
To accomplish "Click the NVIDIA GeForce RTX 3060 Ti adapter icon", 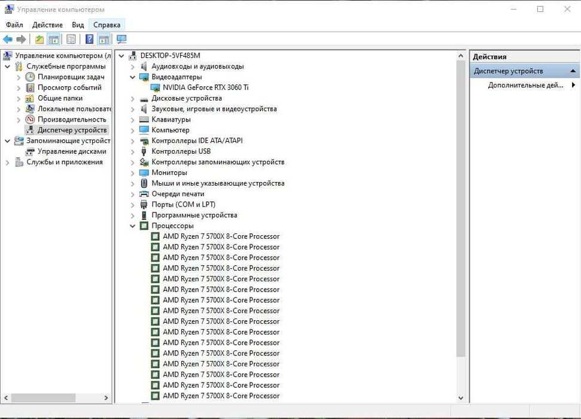I will coord(155,87).
